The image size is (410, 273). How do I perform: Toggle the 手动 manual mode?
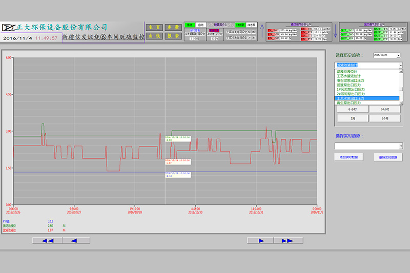pyautogui.click(x=190, y=25)
